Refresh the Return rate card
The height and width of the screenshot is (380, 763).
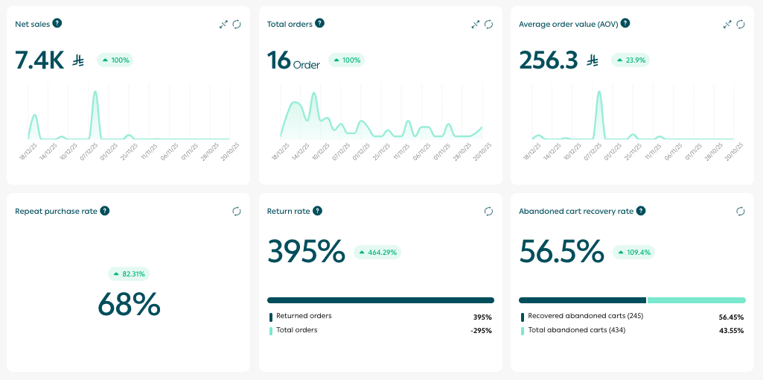tap(489, 212)
